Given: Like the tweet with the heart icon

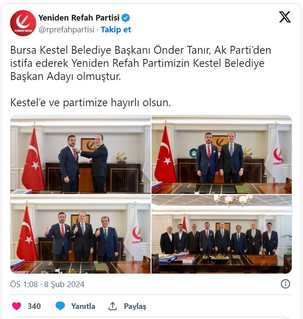Looking at the screenshot, I should [17, 306].
